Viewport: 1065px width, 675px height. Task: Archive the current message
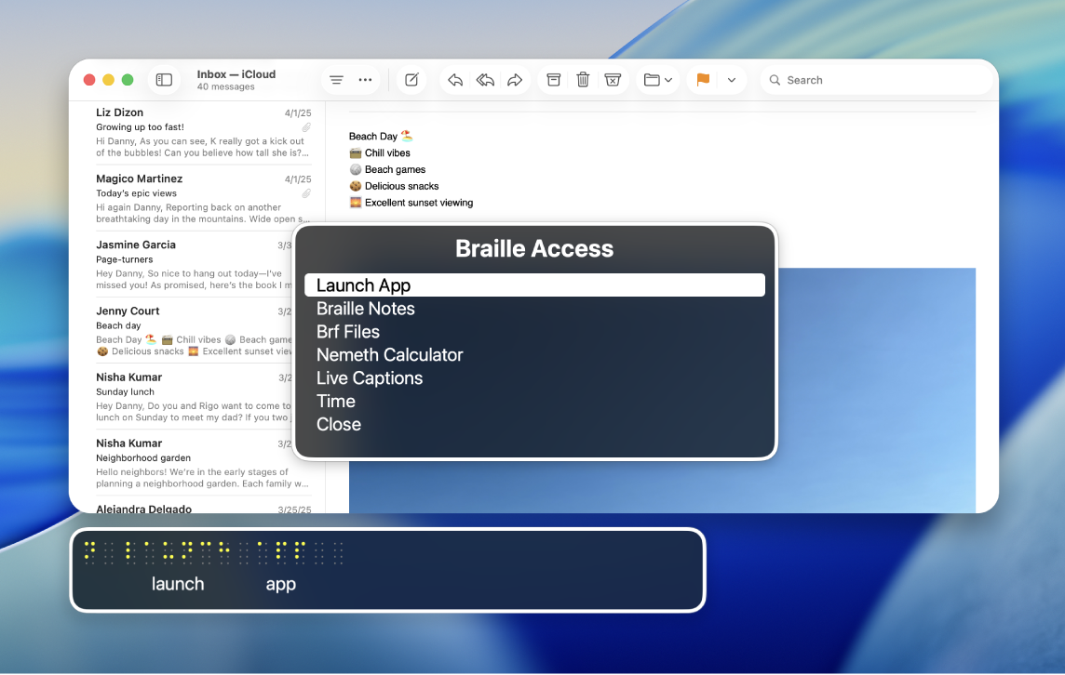coord(553,80)
